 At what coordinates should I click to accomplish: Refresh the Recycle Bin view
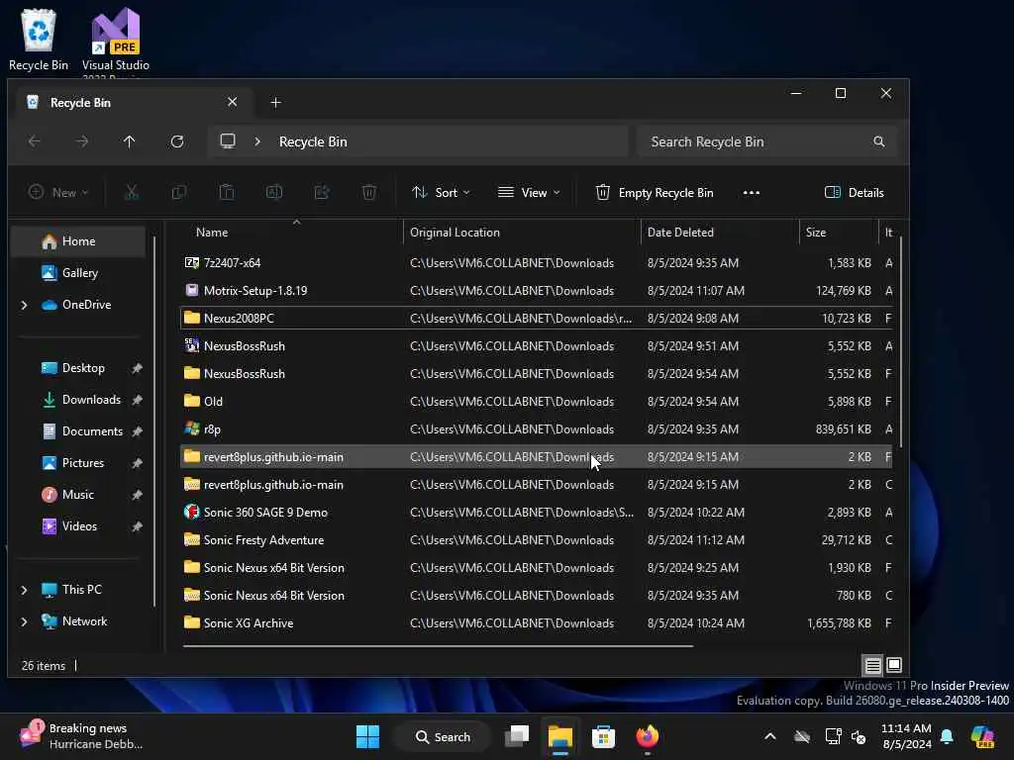pos(177,141)
